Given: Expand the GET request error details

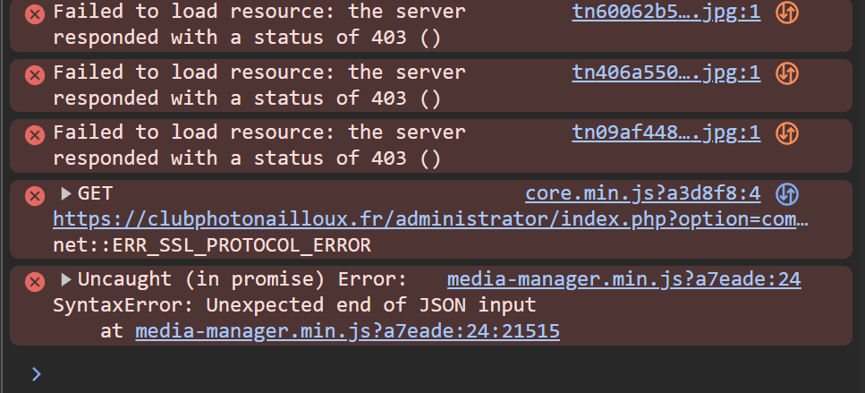Looking at the screenshot, I should point(66,193).
